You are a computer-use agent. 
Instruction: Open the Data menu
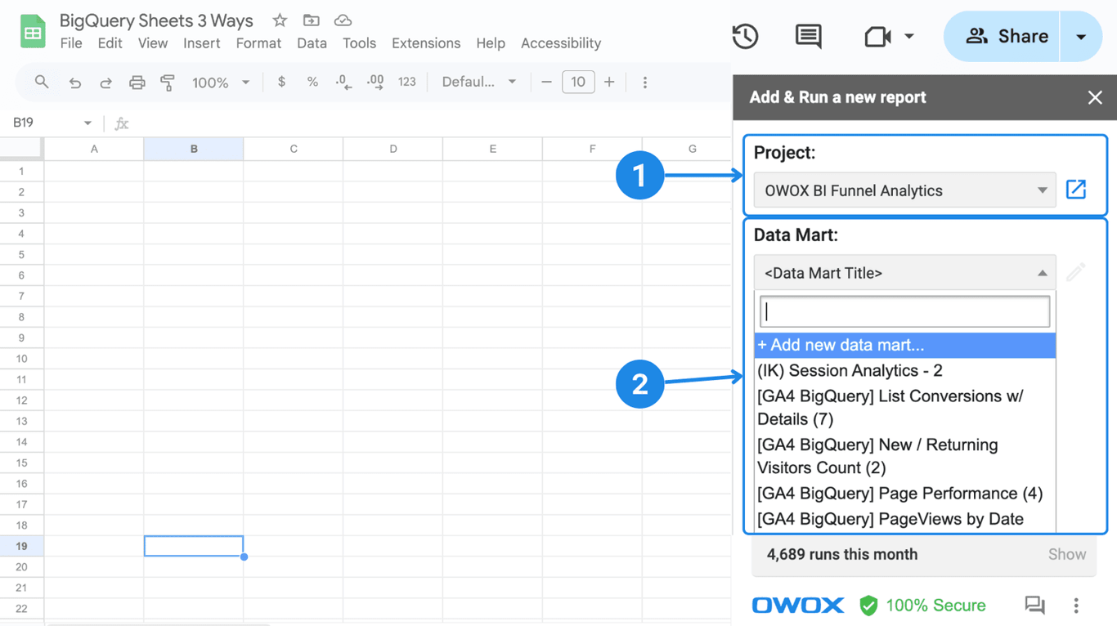(x=312, y=43)
